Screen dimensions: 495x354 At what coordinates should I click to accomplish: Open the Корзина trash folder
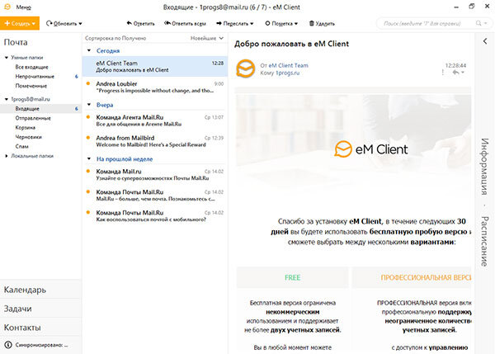[26, 128]
